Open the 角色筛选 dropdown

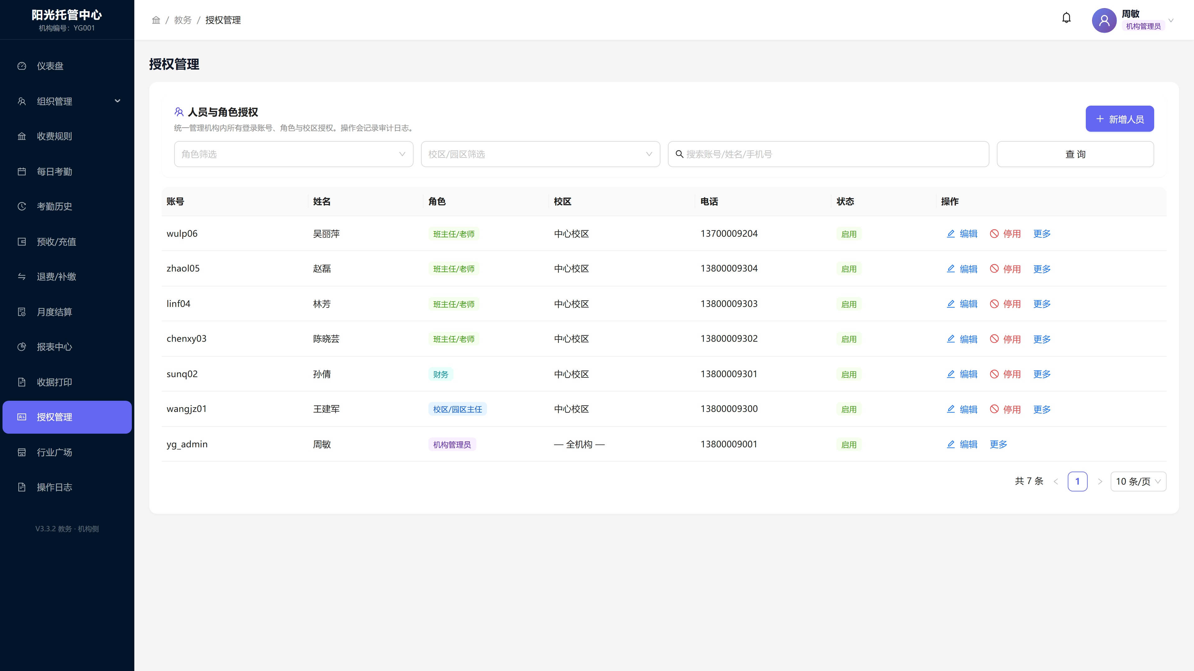294,154
